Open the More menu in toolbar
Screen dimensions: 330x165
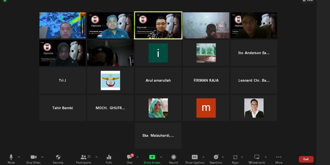click(279, 157)
